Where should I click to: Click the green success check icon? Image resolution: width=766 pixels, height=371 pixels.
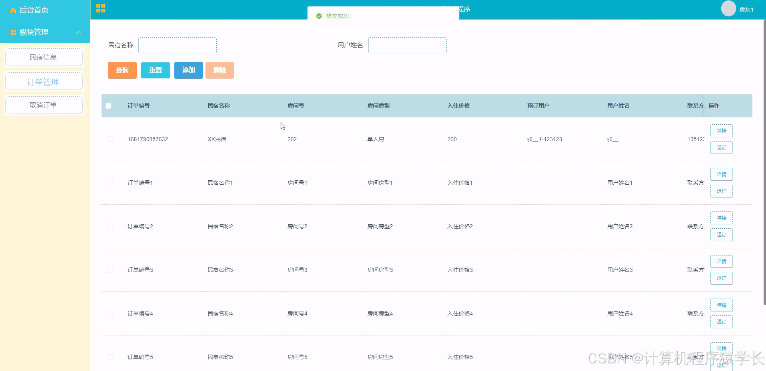(x=319, y=16)
